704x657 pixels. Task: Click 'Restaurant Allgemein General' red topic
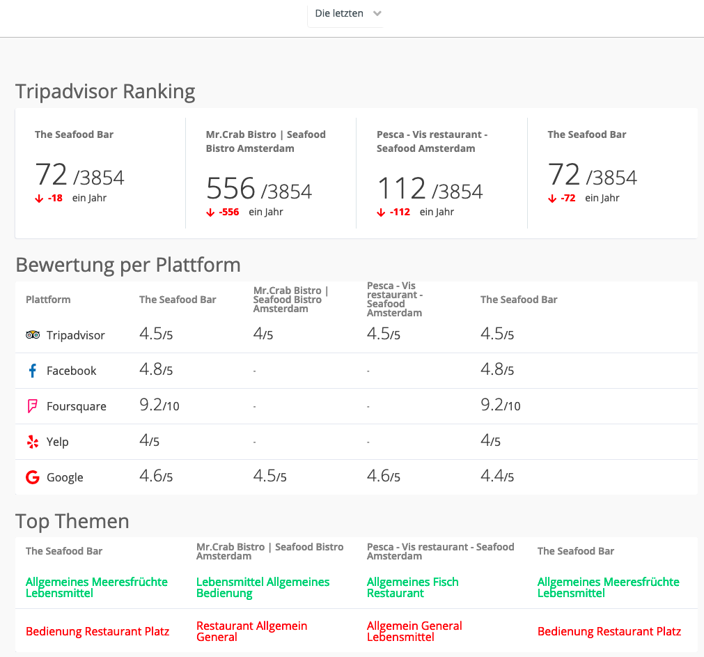(251, 631)
